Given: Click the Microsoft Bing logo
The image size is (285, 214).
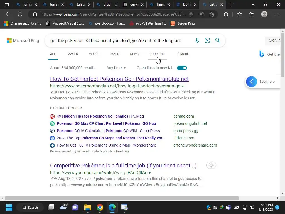Looking at the screenshot, I should 23,40.
